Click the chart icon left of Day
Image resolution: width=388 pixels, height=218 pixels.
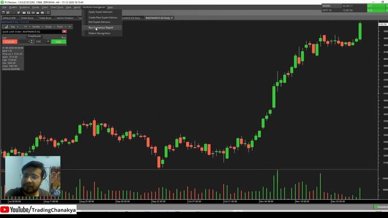click(x=7, y=27)
